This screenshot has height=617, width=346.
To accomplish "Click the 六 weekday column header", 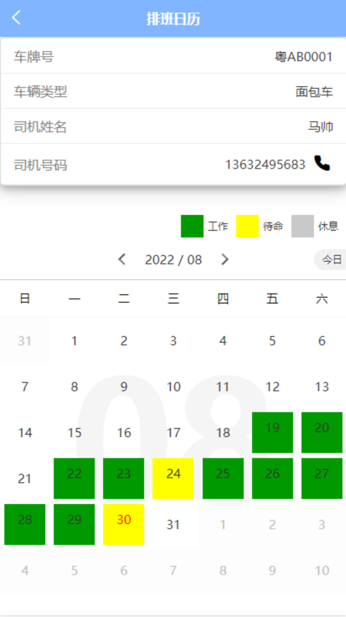I will click(x=321, y=299).
